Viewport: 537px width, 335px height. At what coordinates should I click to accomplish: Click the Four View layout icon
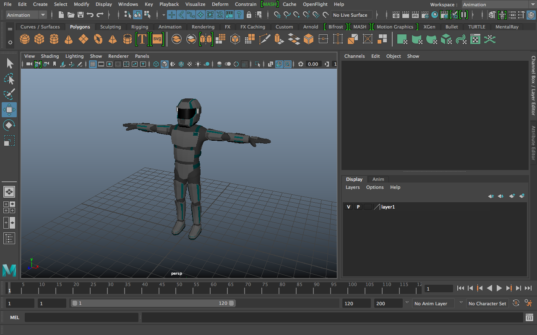pos(9,207)
